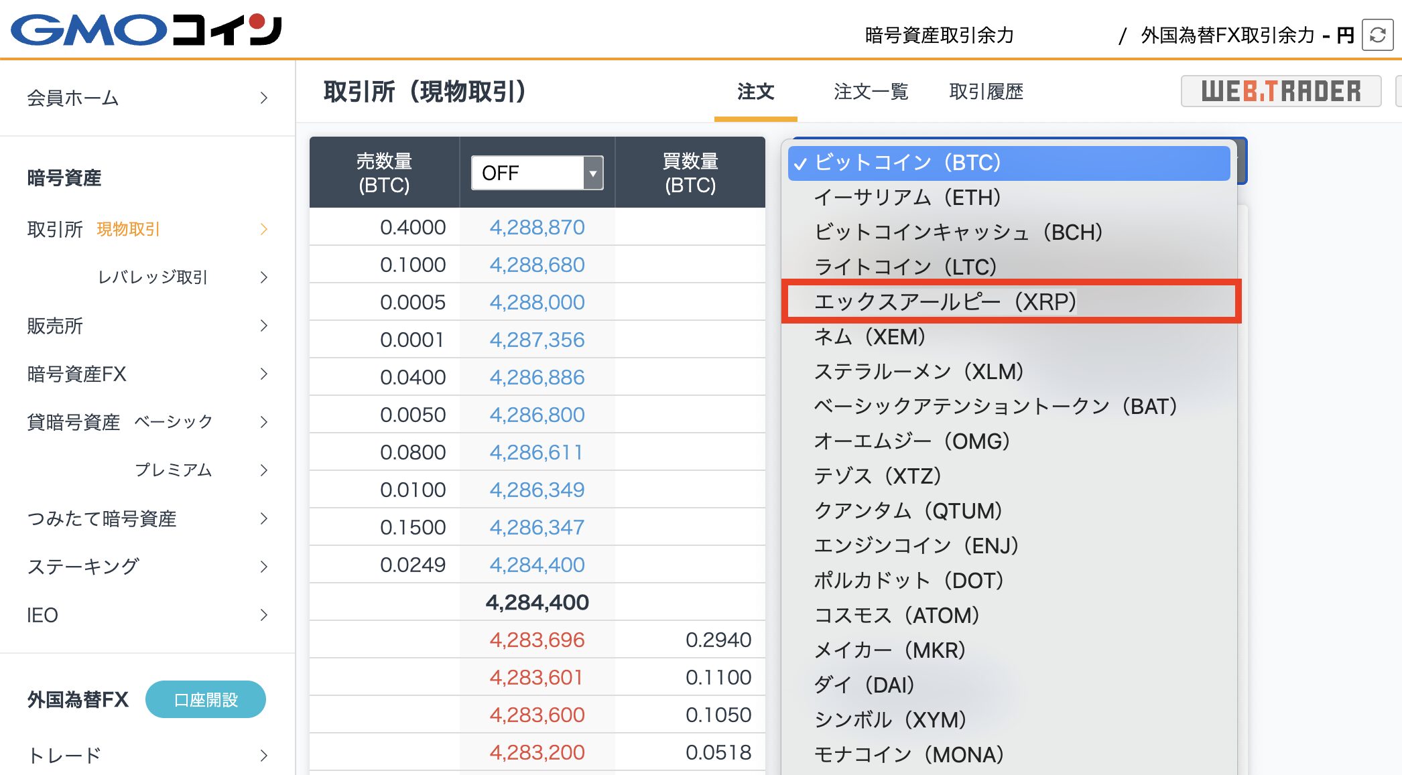Select ポルカドット (DOT) option
This screenshot has height=775, width=1402.
coord(1009,581)
